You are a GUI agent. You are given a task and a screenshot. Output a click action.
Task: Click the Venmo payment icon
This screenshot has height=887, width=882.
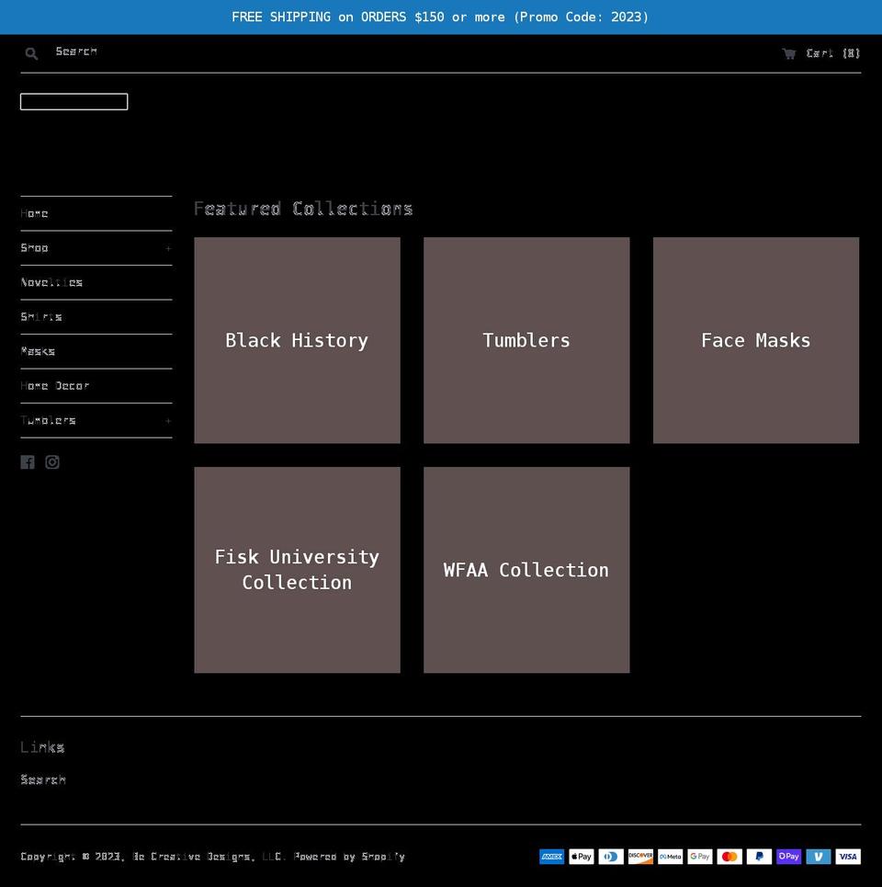click(819, 857)
